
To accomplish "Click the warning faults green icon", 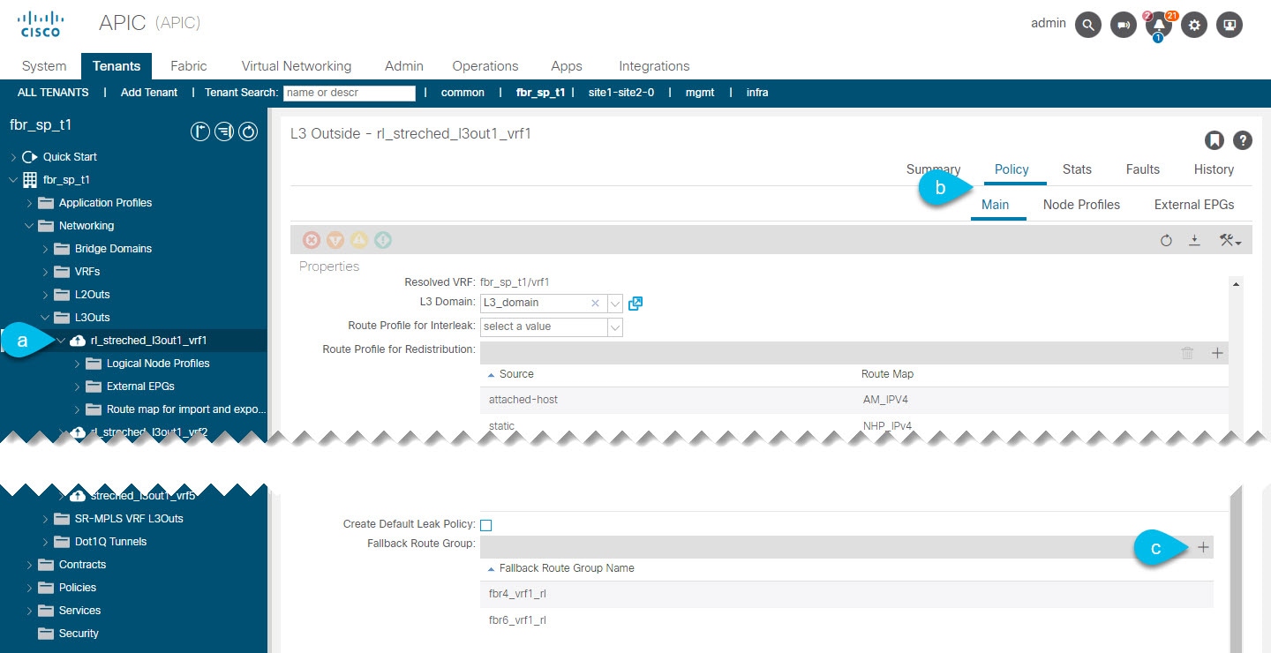I will pyautogui.click(x=383, y=240).
